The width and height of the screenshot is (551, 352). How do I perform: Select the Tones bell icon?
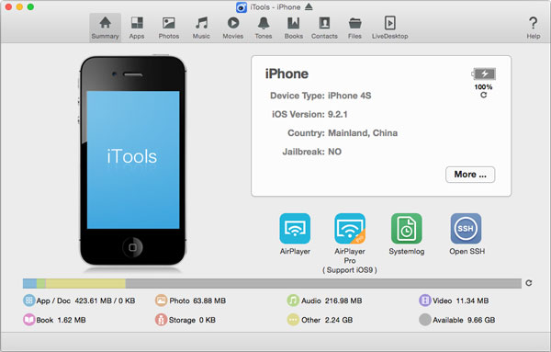click(x=264, y=23)
